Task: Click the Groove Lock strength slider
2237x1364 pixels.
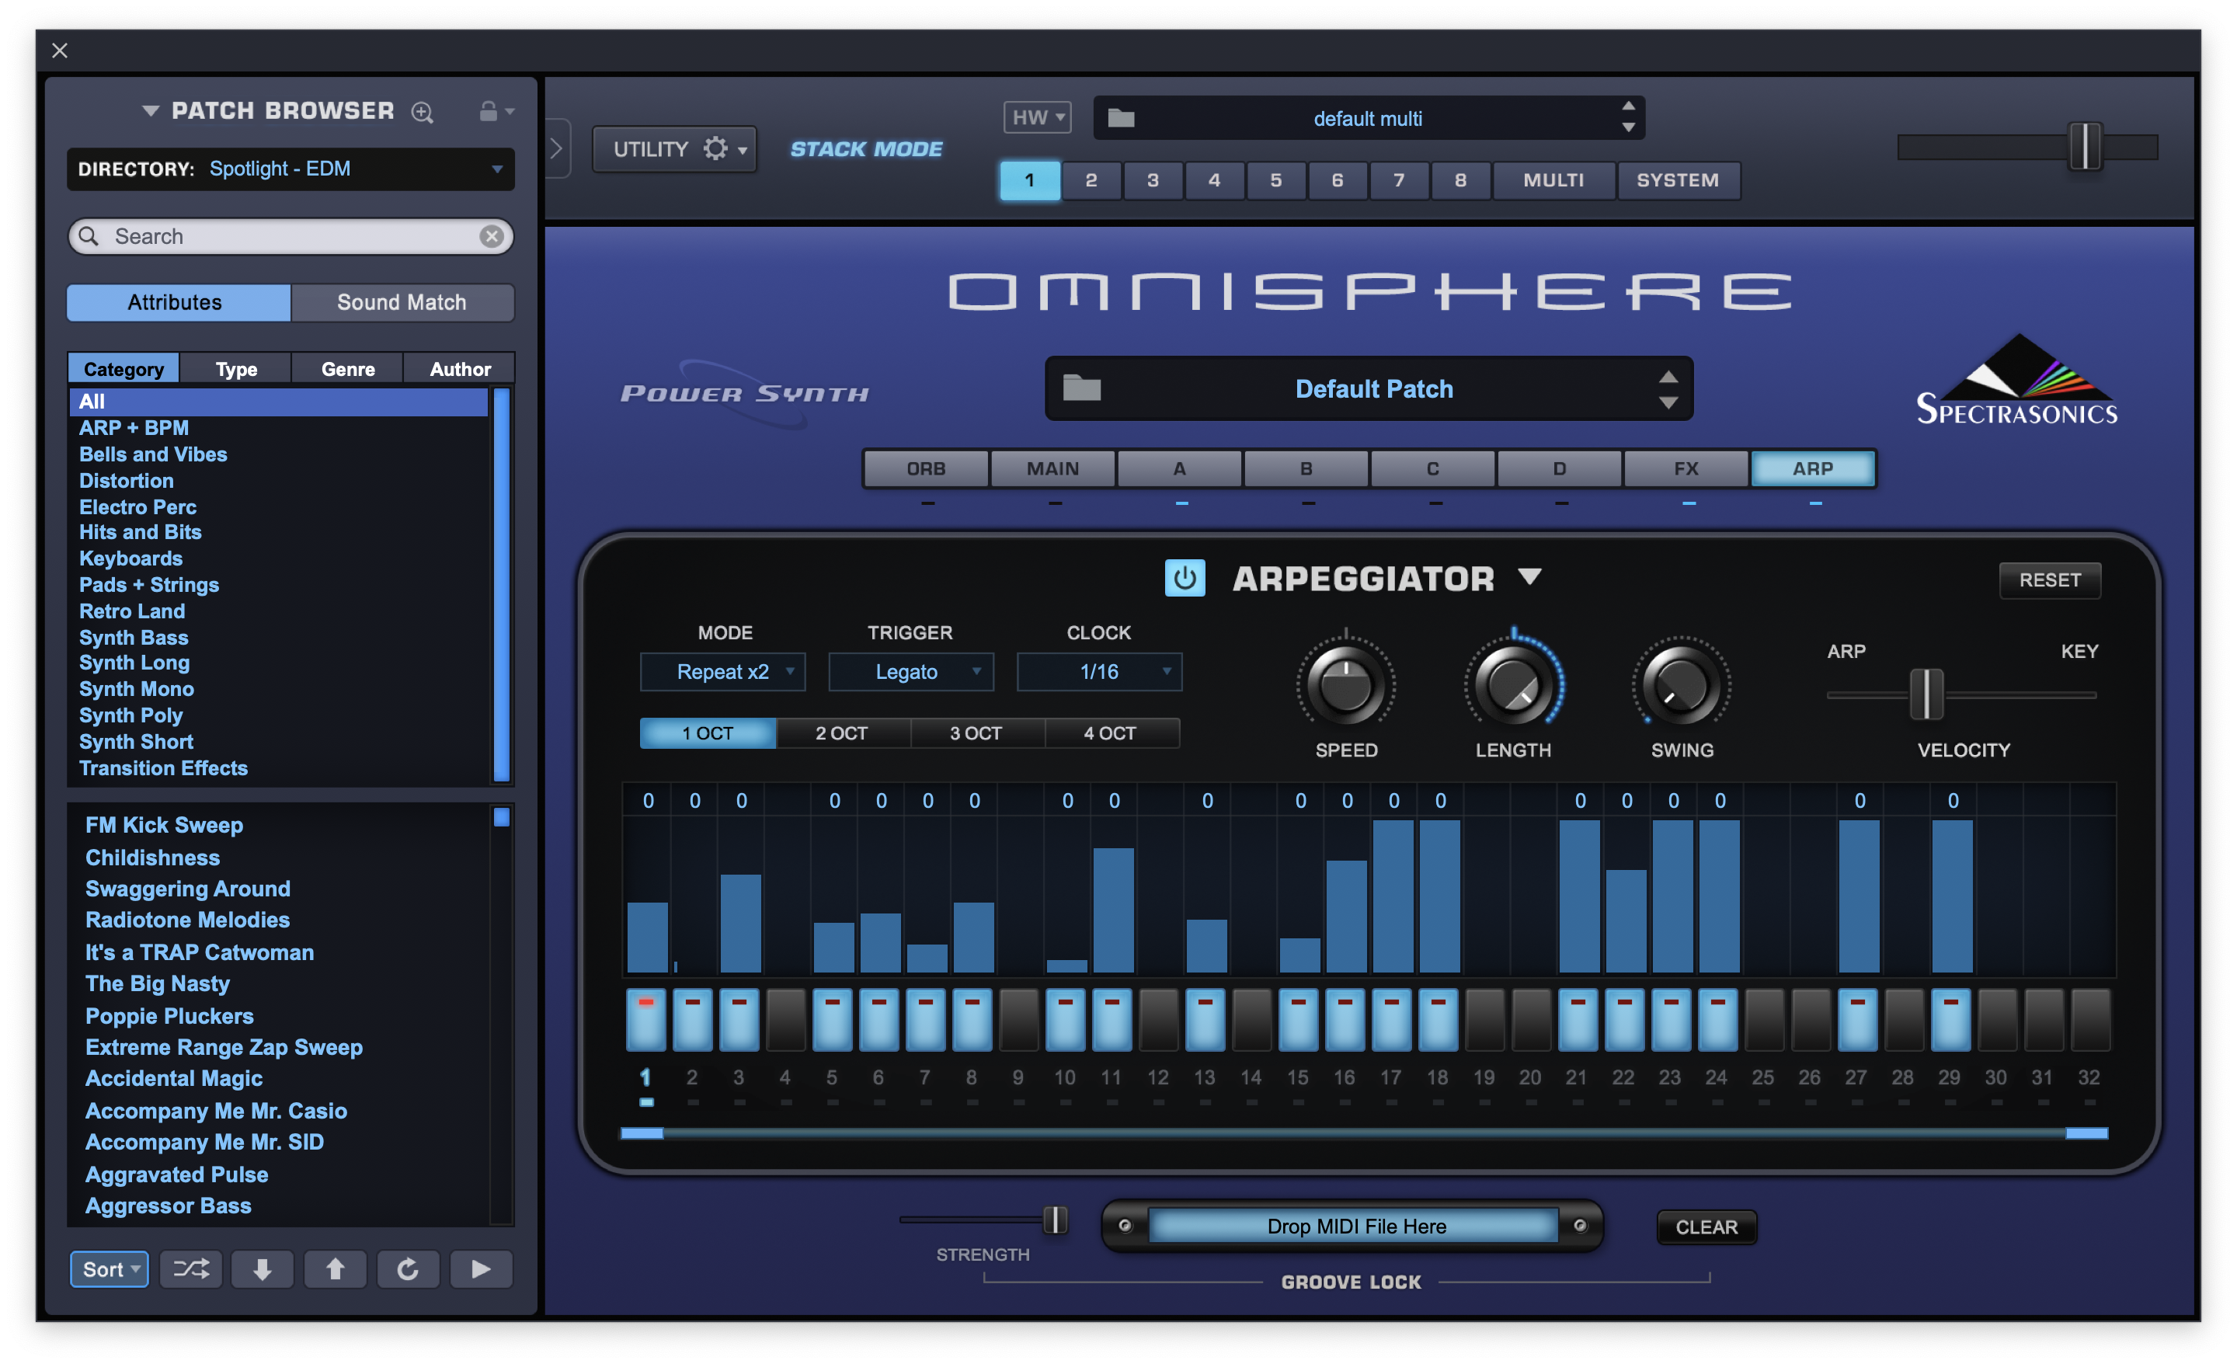Action: (x=1055, y=1220)
